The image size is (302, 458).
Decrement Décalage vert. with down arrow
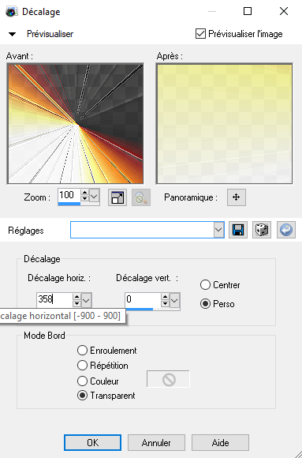165,303
